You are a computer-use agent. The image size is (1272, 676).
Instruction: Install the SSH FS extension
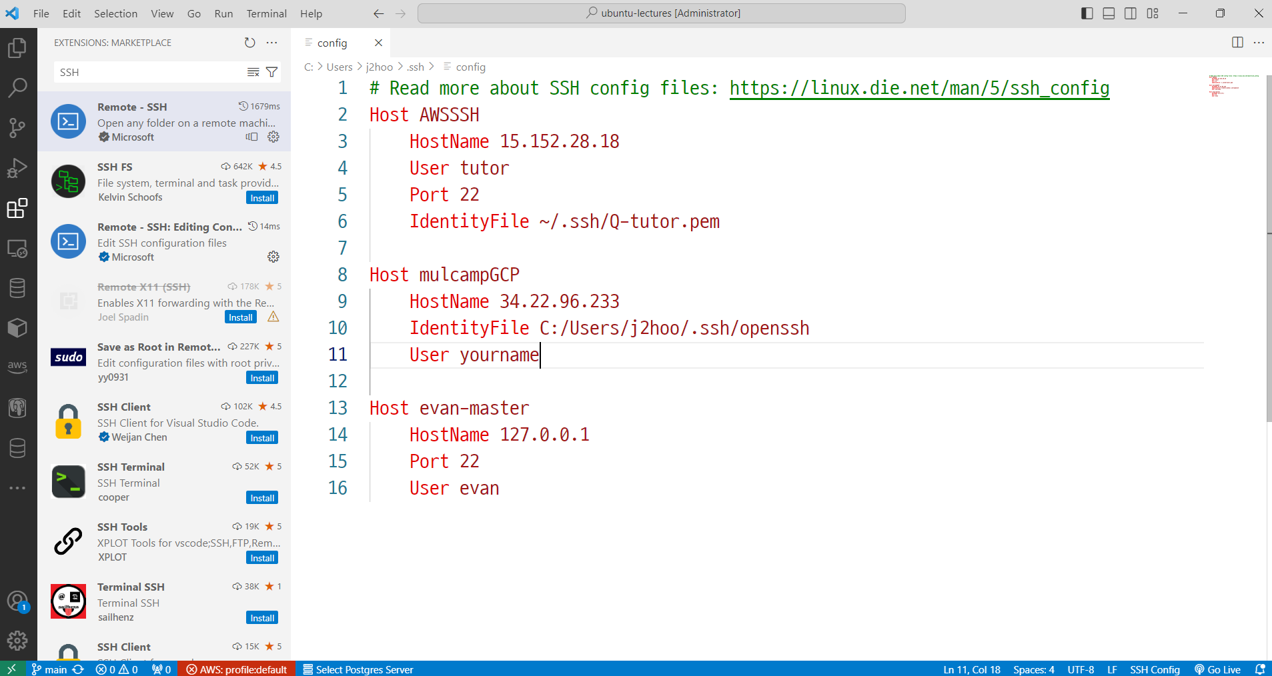click(262, 198)
